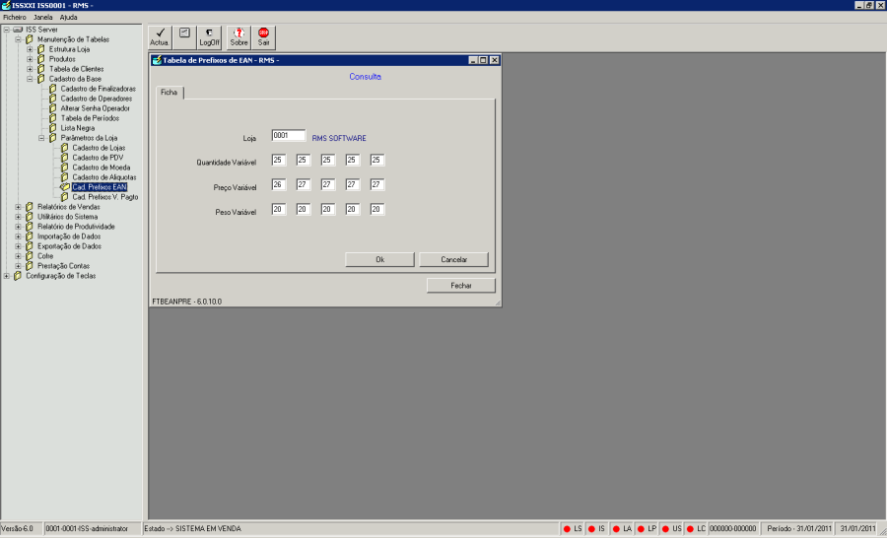Open Tabela de Períodos tree item

[x=90, y=118]
